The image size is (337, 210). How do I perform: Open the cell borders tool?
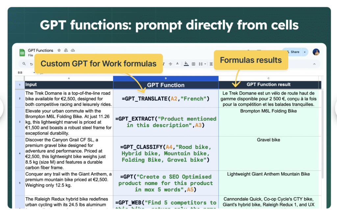pos(194,64)
